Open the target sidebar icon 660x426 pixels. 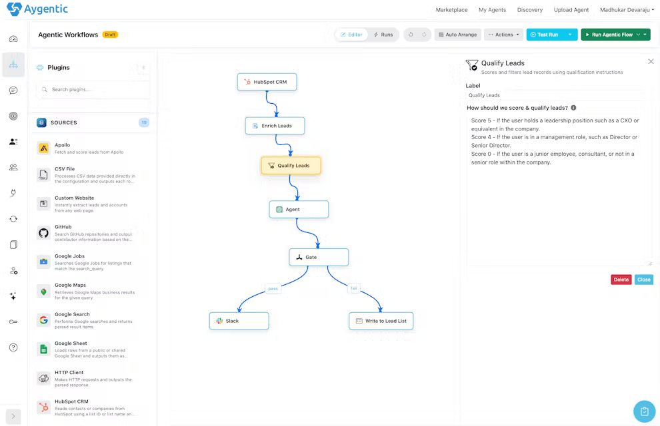[13, 116]
